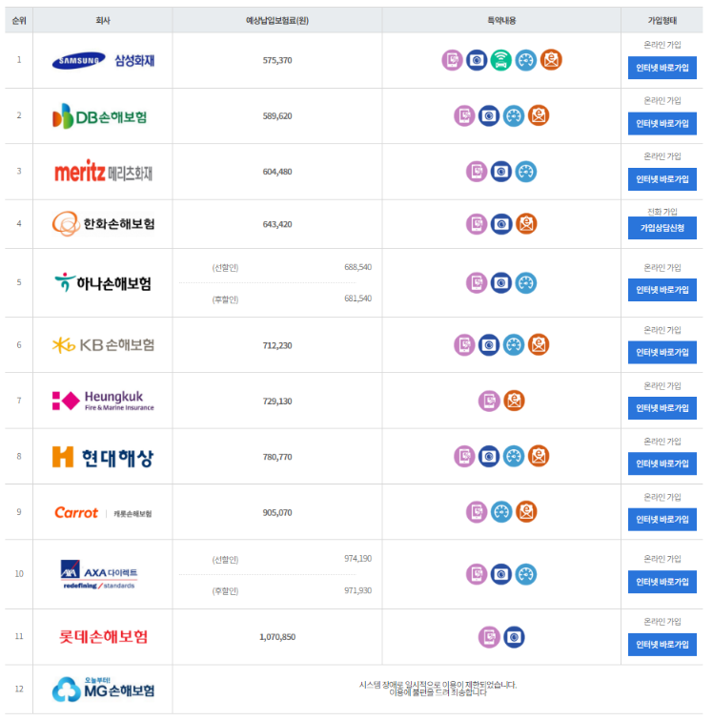Click 인터넷 바로가입 button for Samsung 삼성화재
The height and width of the screenshot is (721, 713).
pyautogui.click(x=662, y=68)
